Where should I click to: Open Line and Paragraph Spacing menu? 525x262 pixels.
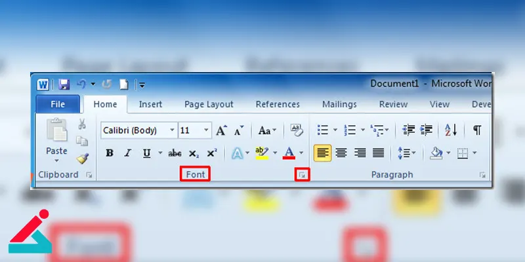point(406,153)
